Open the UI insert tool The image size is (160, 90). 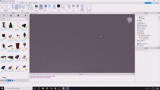click(49, 6)
